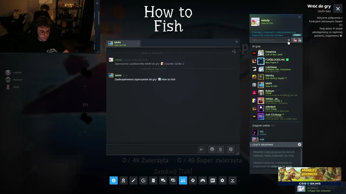The height and width of the screenshot is (194, 346).
Task: Open the emoji picker in chat
Action: coord(212,149)
